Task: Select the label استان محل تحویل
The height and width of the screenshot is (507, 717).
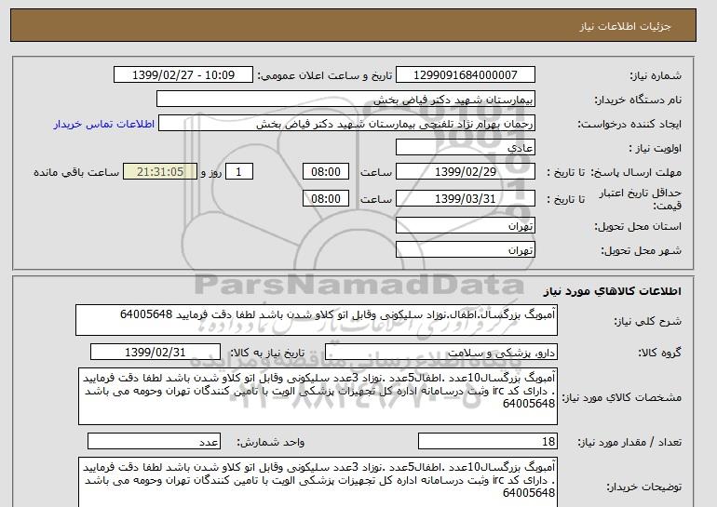Action: pyautogui.click(x=638, y=226)
